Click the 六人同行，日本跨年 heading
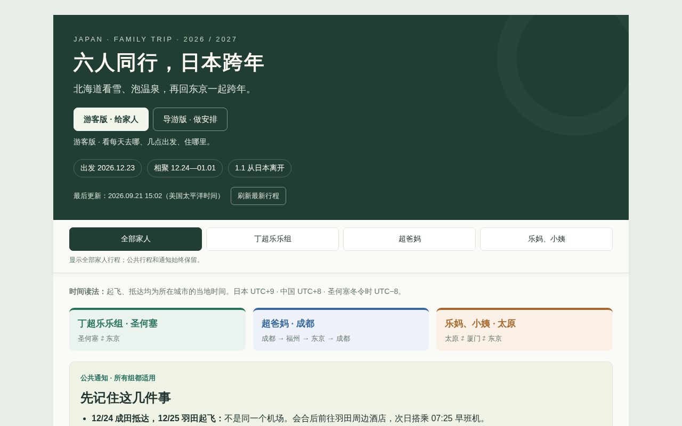Screen dimensions: 682x426 (x=169, y=63)
